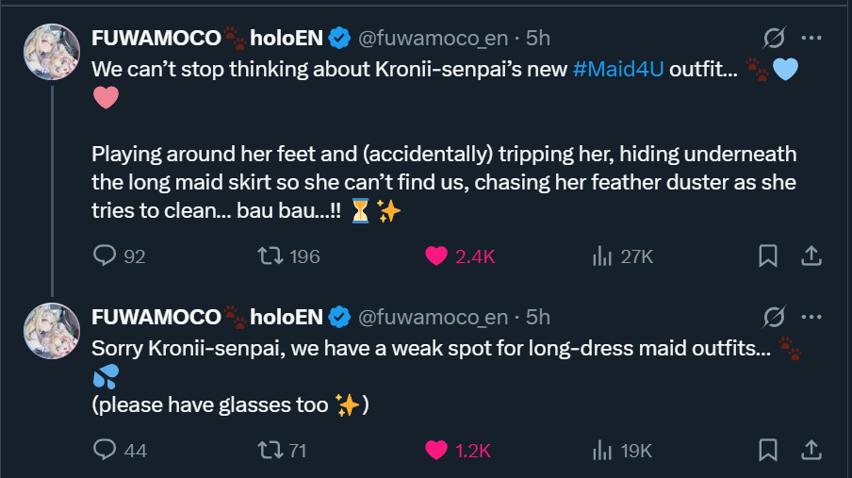Share the first tweet via share icon
Image resolution: width=852 pixels, height=478 pixels.
(x=810, y=255)
